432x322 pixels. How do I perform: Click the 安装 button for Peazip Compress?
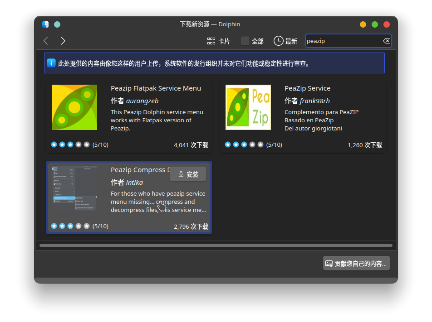point(188,174)
